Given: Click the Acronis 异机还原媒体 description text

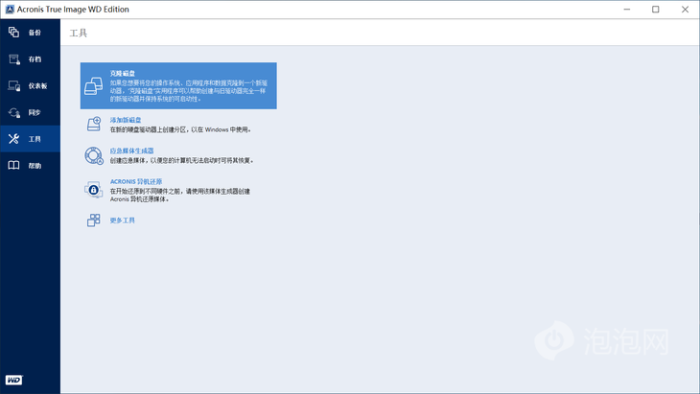Looking at the screenshot, I should click(180, 196).
